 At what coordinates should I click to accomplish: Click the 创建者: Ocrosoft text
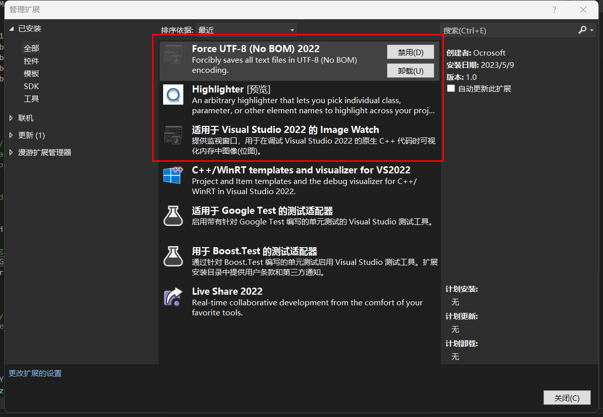(476, 53)
